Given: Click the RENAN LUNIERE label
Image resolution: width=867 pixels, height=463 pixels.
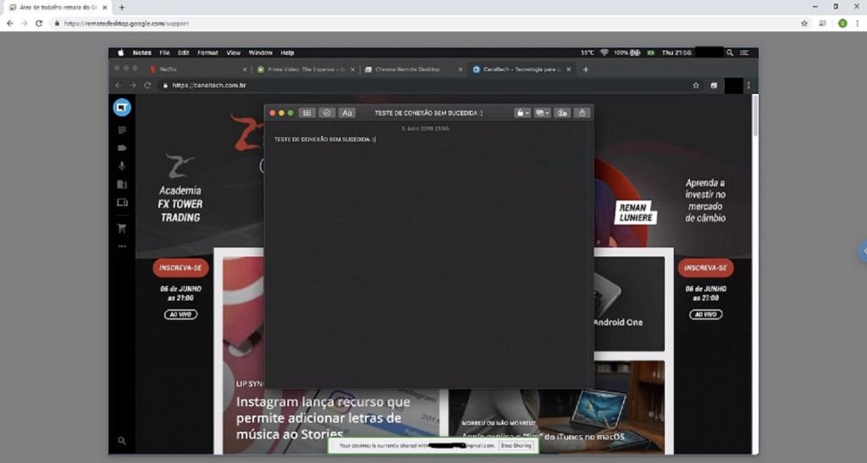Looking at the screenshot, I should click(635, 212).
